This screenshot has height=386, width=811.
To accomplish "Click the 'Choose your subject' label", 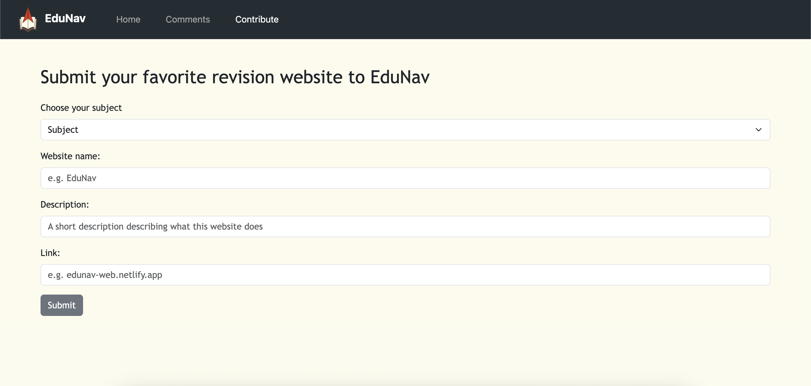I will pyautogui.click(x=81, y=108).
